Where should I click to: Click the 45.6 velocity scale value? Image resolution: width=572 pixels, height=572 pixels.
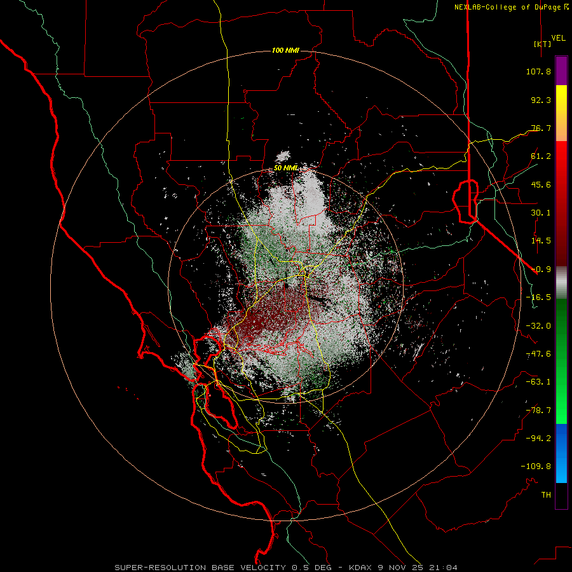[x=541, y=184]
